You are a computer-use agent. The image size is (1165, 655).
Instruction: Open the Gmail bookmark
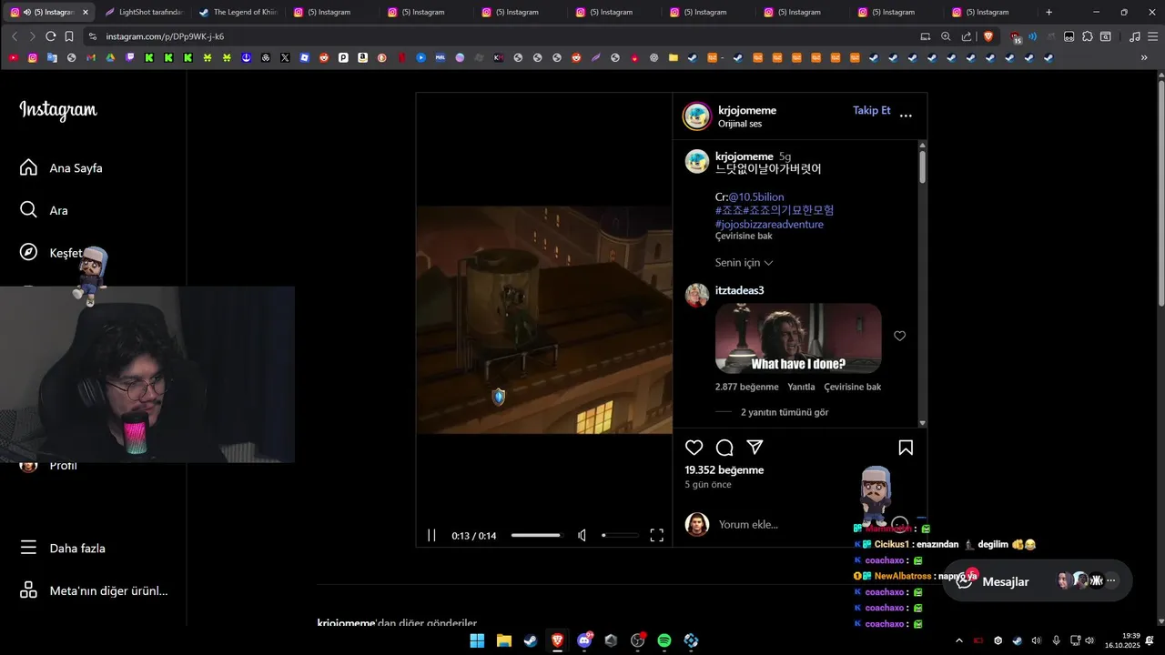point(91,57)
